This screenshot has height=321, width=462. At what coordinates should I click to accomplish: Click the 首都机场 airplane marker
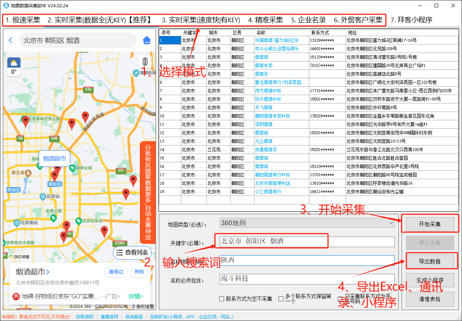(137, 73)
